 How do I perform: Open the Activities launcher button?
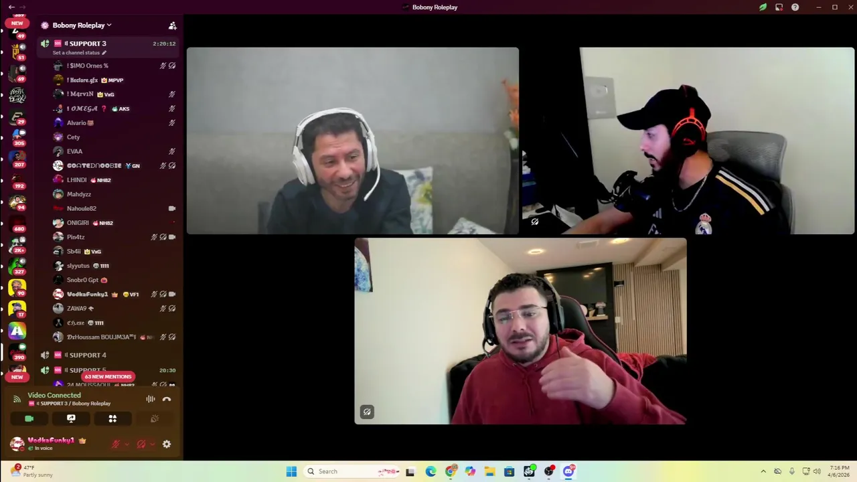pyautogui.click(x=112, y=418)
